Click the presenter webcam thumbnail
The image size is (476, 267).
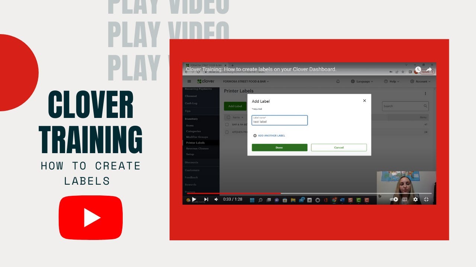[x=406, y=188]
